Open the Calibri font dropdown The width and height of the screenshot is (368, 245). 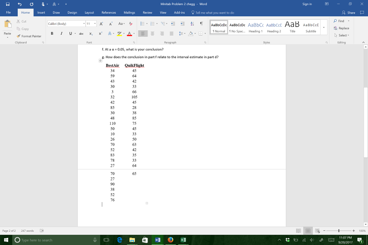click(83, 24)
